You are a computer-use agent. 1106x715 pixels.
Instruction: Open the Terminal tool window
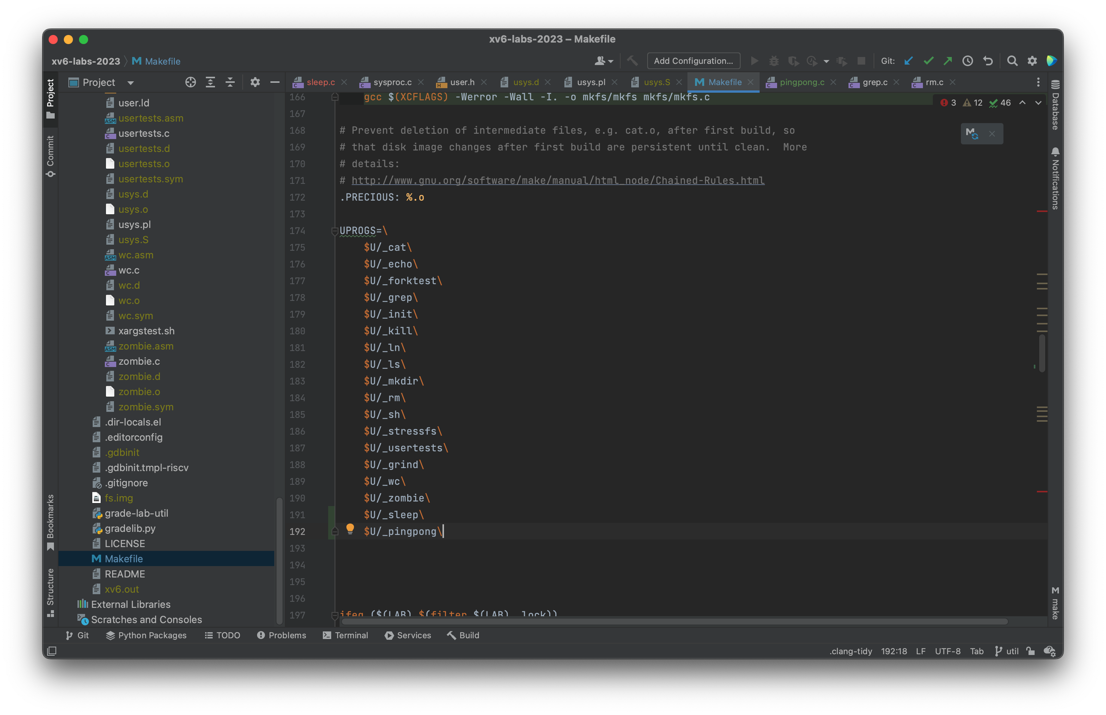point(345,636)
